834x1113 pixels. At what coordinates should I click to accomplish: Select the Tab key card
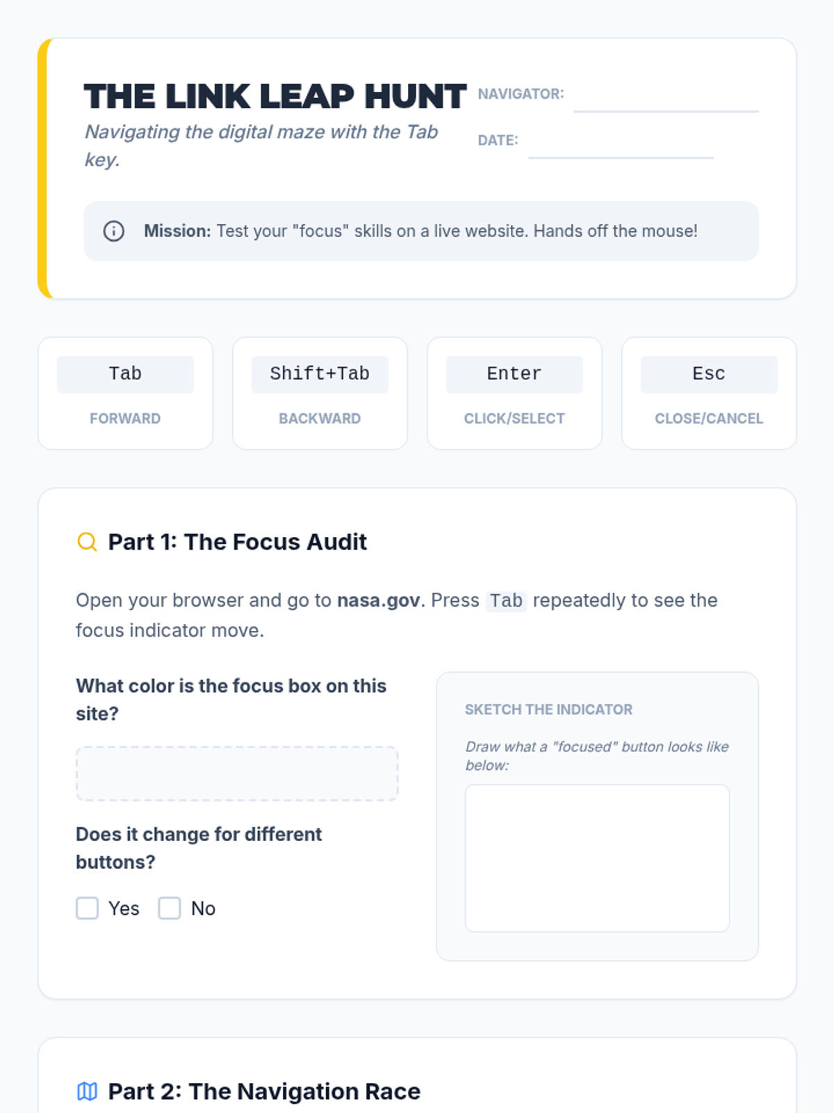[125, 394]
